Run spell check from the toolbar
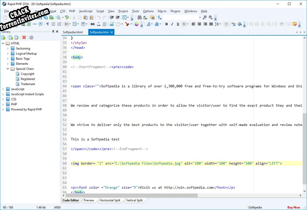This screenshot has width=307, height=210. point(67,17)
